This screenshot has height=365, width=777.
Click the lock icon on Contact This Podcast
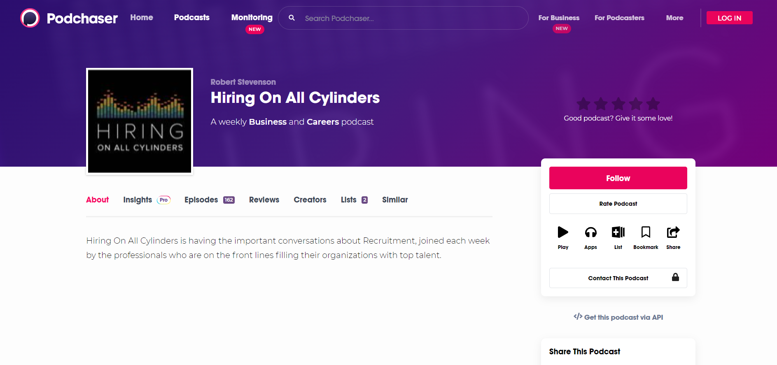click(675, 277)
